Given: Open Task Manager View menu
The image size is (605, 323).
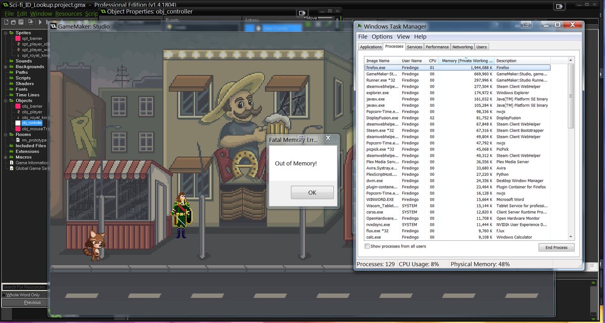Looking at the screenshot, I should click(x=403, y=36).
